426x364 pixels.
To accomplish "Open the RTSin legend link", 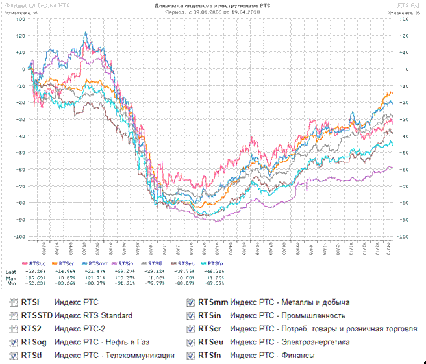I will point(126,263).
